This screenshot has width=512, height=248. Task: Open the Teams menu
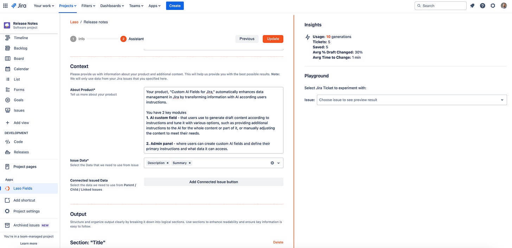pyautogui.click(x=136, y=6)
